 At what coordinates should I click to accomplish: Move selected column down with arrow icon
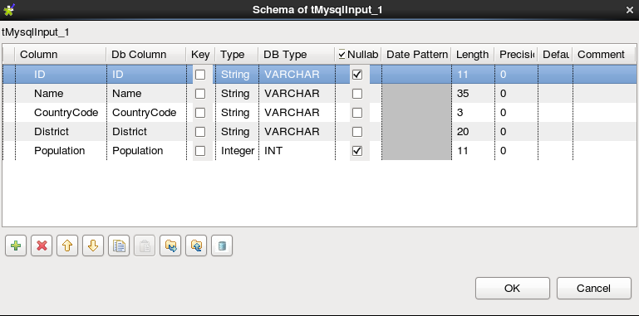pos(93,246)
